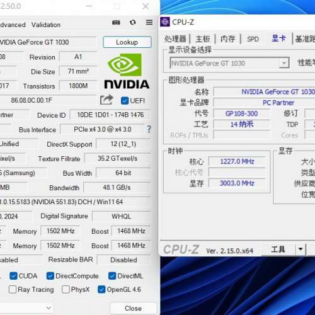Open the 内存 tab in CPU-Z
This screenshot has height=315, width=315.
(228, 39)
